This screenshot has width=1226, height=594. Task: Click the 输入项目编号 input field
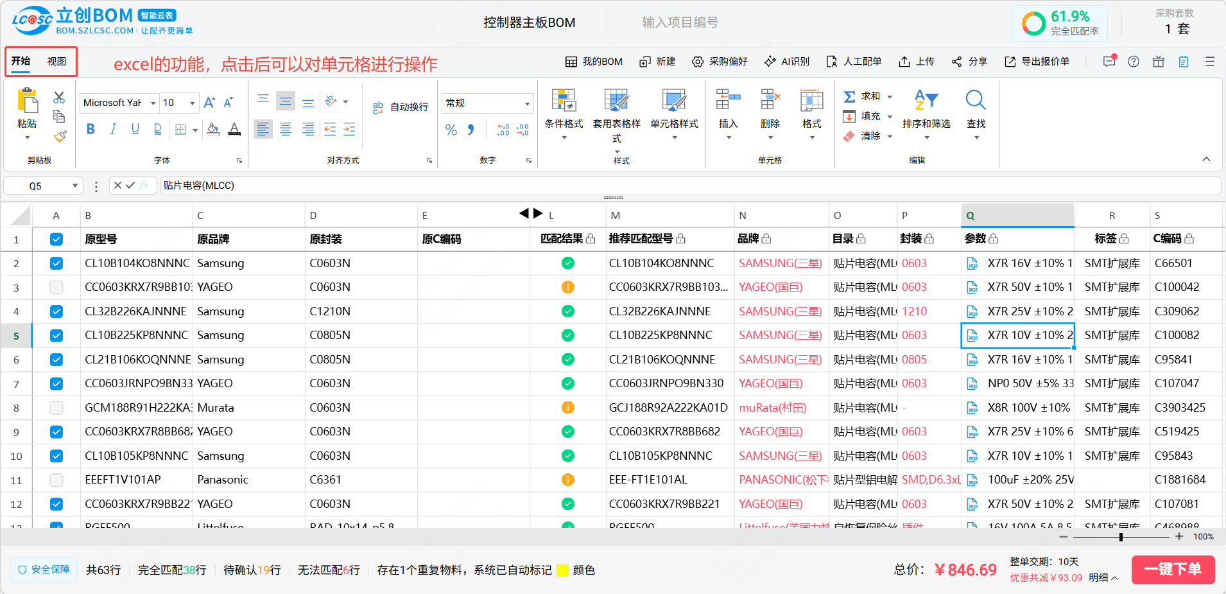(680, 22)
